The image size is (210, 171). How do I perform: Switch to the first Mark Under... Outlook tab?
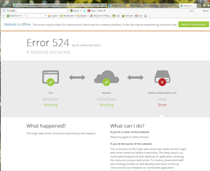click(116, 6)
